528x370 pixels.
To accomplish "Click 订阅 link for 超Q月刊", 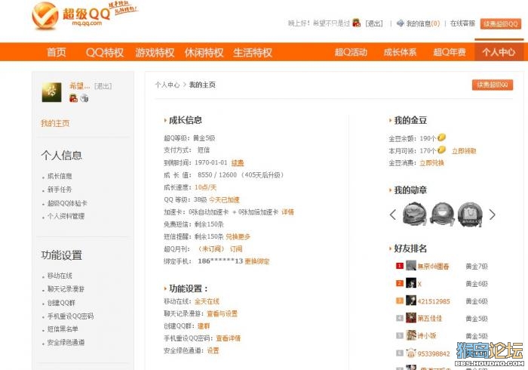I will pos(236,248).
